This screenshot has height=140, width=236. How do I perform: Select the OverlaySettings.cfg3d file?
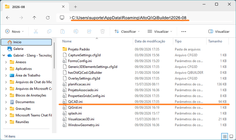[x=84, y=78]
